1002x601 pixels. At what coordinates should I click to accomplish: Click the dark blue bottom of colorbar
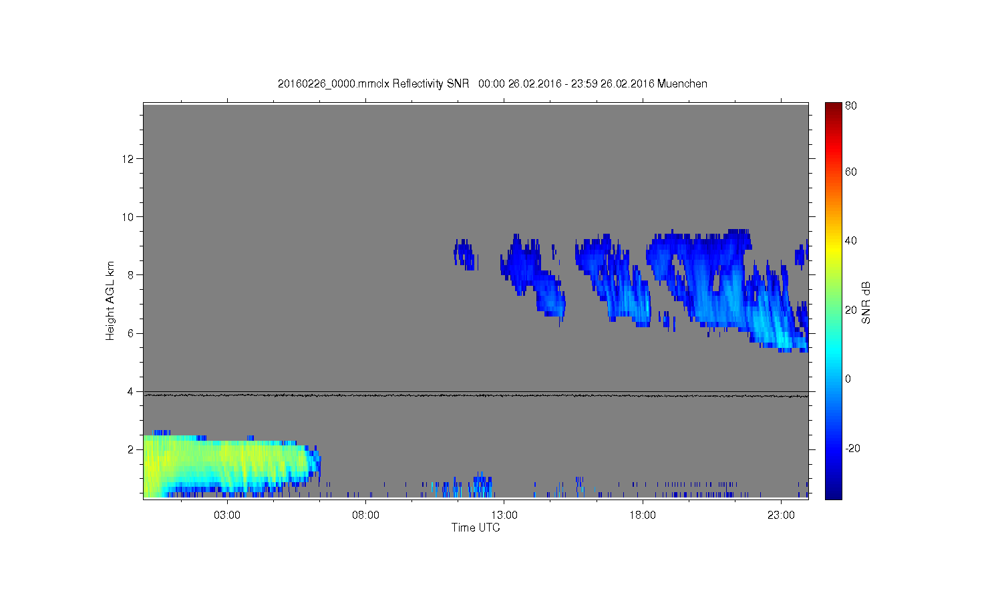pos(833,493)
